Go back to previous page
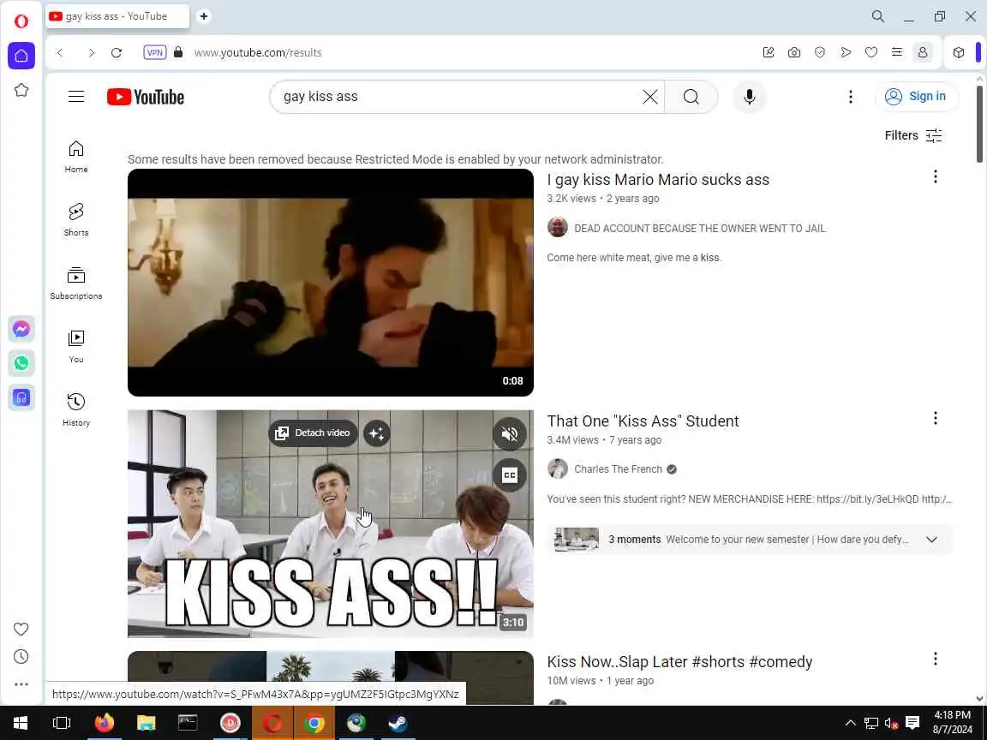Screen dimensions: 987x740 [x=60, y=53]
